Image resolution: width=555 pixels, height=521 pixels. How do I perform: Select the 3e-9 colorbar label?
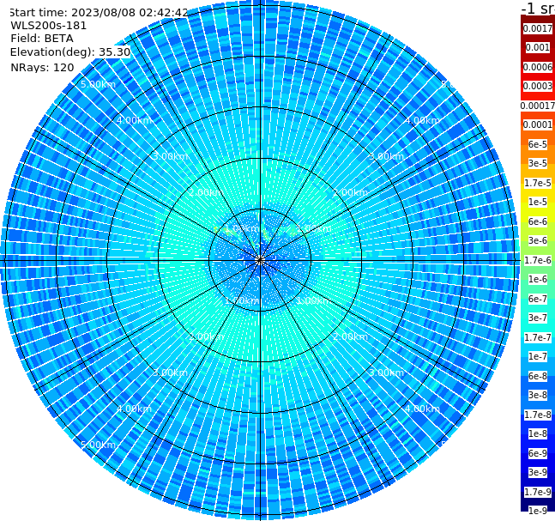tap(538, 472)
